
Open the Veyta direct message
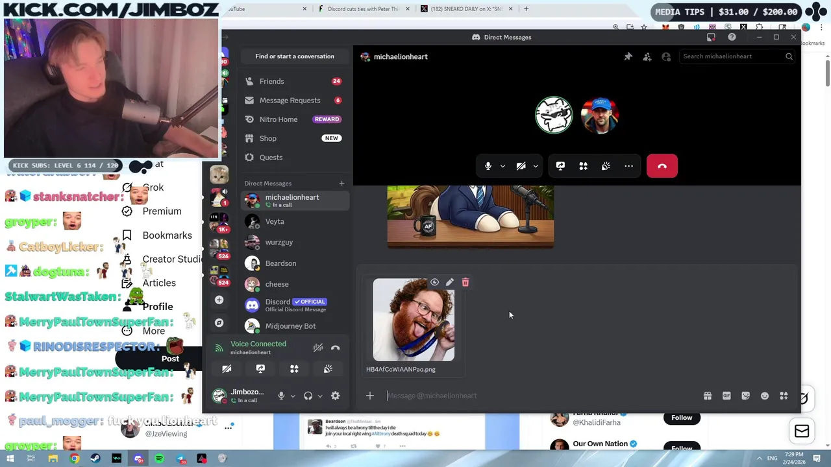(295, 222)
